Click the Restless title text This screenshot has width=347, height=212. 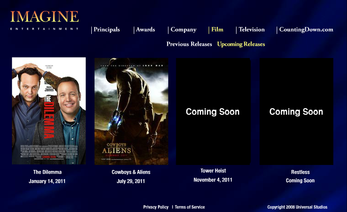click(x=300, y=172)
